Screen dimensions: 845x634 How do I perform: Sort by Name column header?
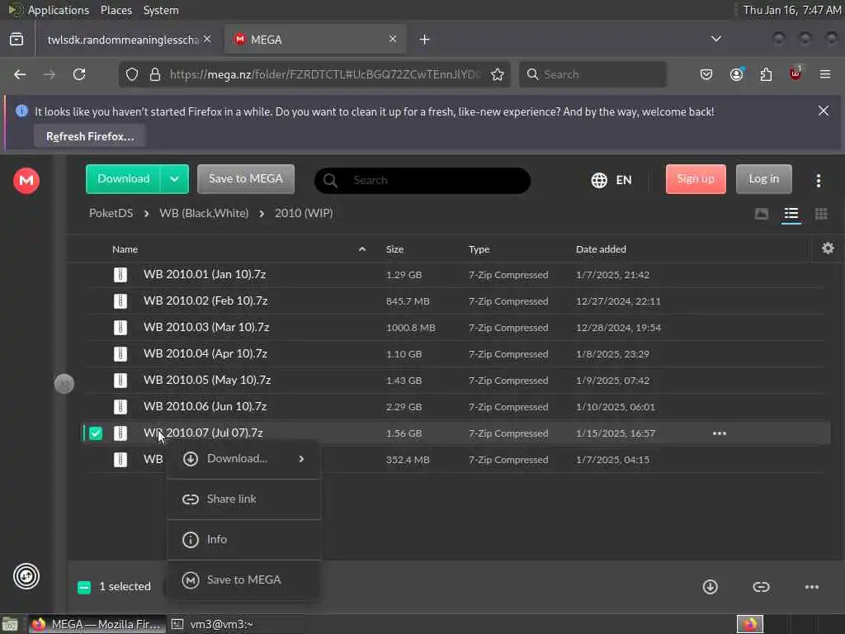coord(125,249)
